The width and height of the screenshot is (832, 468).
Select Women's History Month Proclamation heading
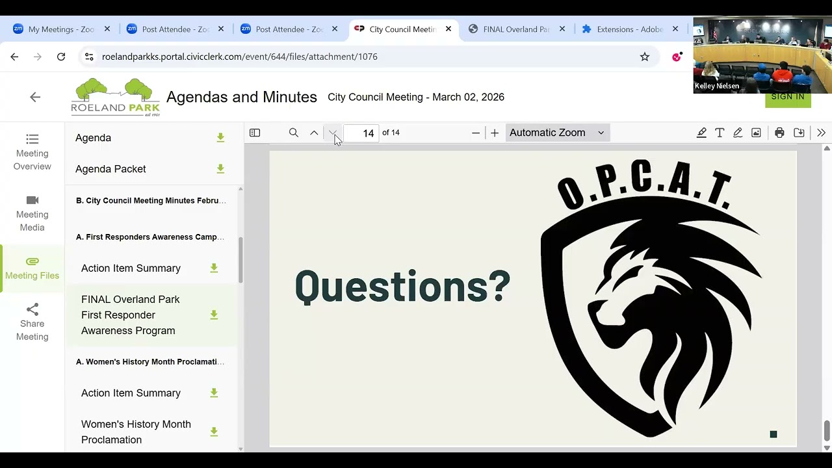click(x=150, y=362)
